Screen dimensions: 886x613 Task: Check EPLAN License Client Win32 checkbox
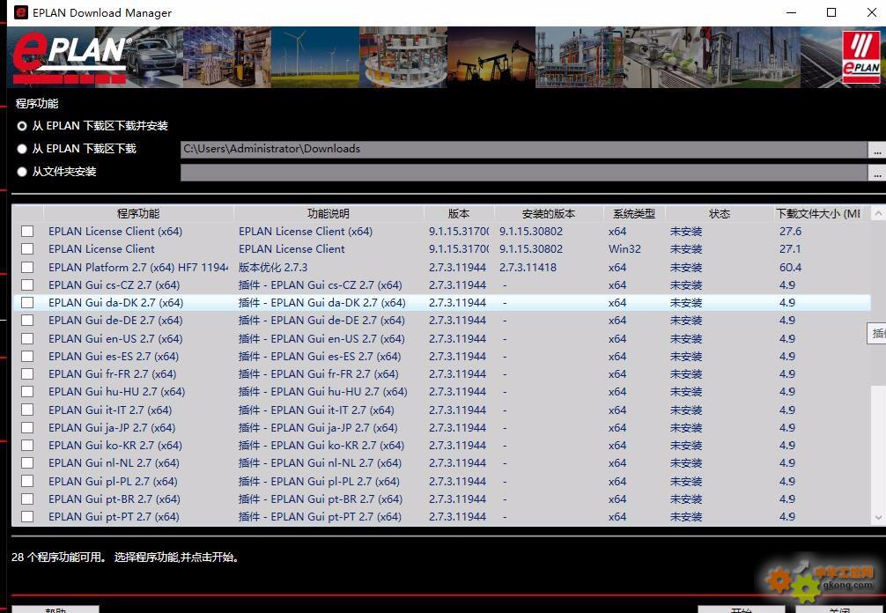click(x=27, y=248)
